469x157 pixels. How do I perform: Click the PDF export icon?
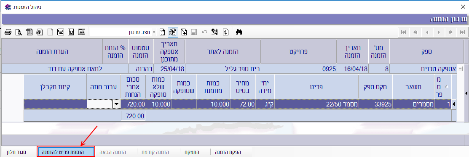click(29, 32)
